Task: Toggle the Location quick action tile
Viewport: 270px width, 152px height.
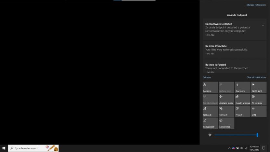Action: coord(210,88)
